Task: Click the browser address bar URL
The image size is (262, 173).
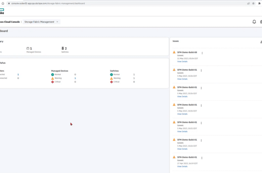Action: [48, 3]
